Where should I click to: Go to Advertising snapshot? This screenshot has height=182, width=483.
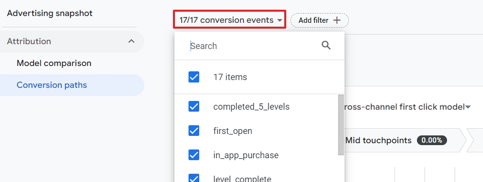[x=50, y=14]
